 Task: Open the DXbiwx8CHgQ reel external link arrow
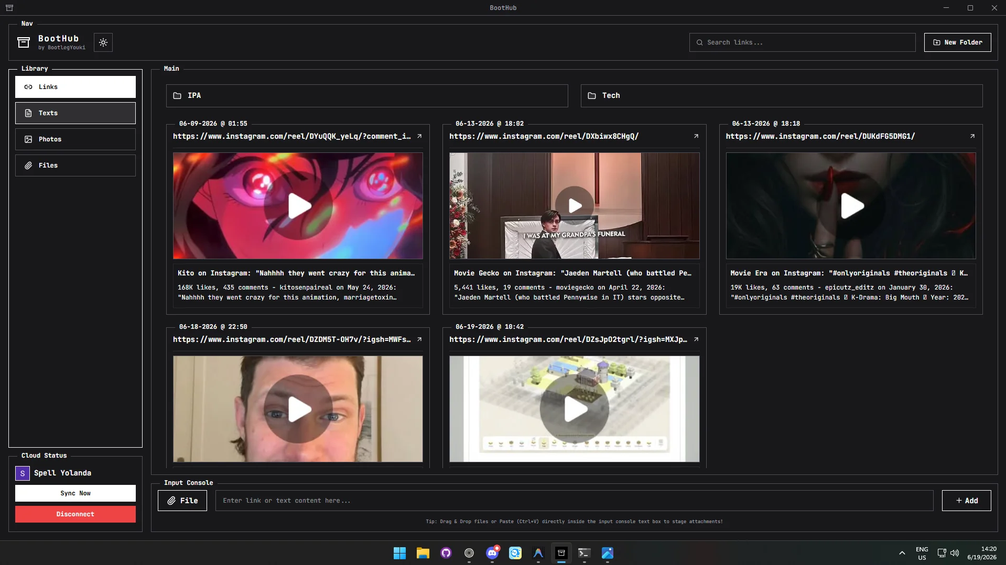[x=696, y=136]
